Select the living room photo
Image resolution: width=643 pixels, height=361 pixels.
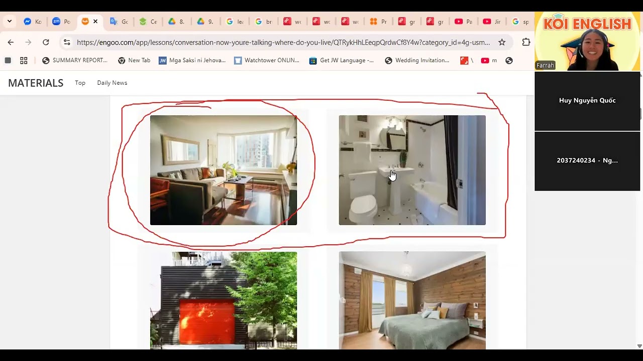click(224, 170)
